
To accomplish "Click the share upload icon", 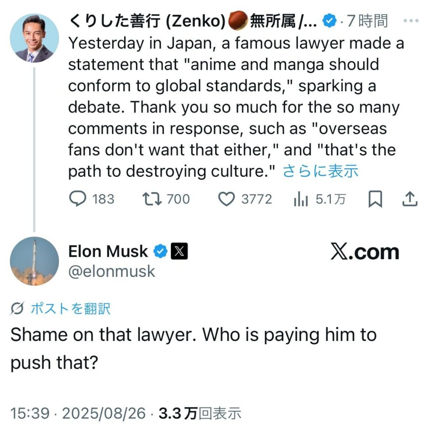I will (x=409, y=199).
